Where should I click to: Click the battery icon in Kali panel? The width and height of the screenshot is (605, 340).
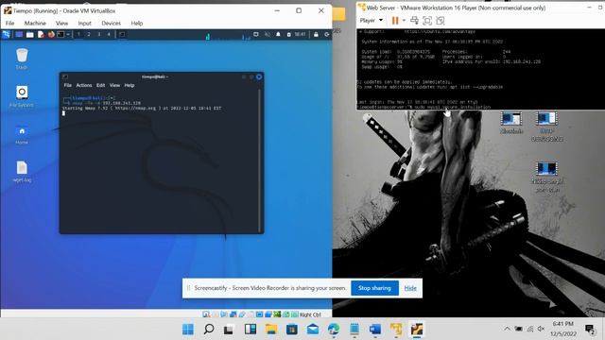click(x=288, y=35)
